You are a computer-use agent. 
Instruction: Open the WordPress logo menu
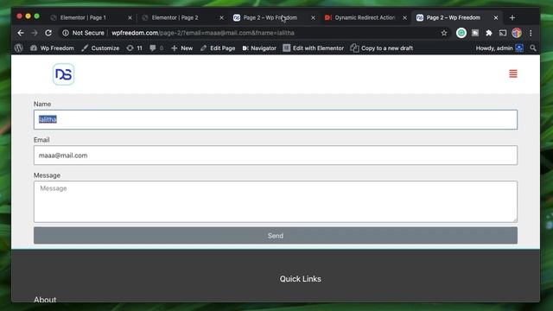pos(19,48)
